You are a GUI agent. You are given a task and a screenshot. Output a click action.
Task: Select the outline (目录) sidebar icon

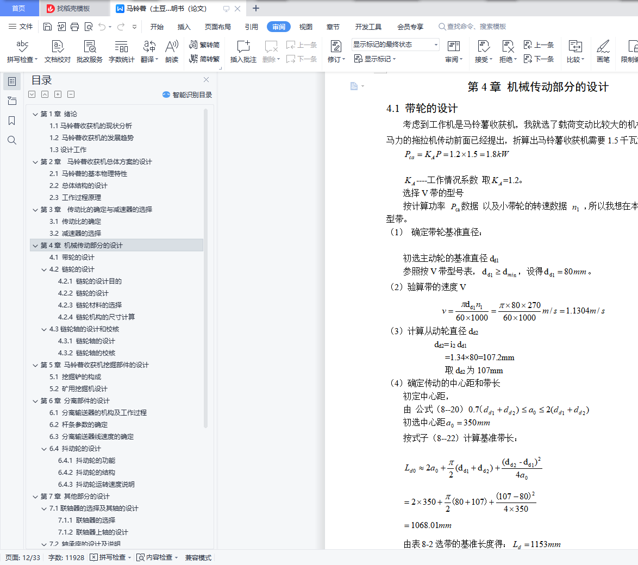click(12, 81)
